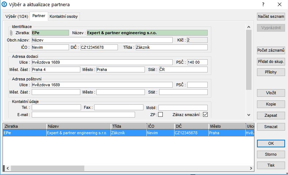Click the Tel. input field

(56, 107)
